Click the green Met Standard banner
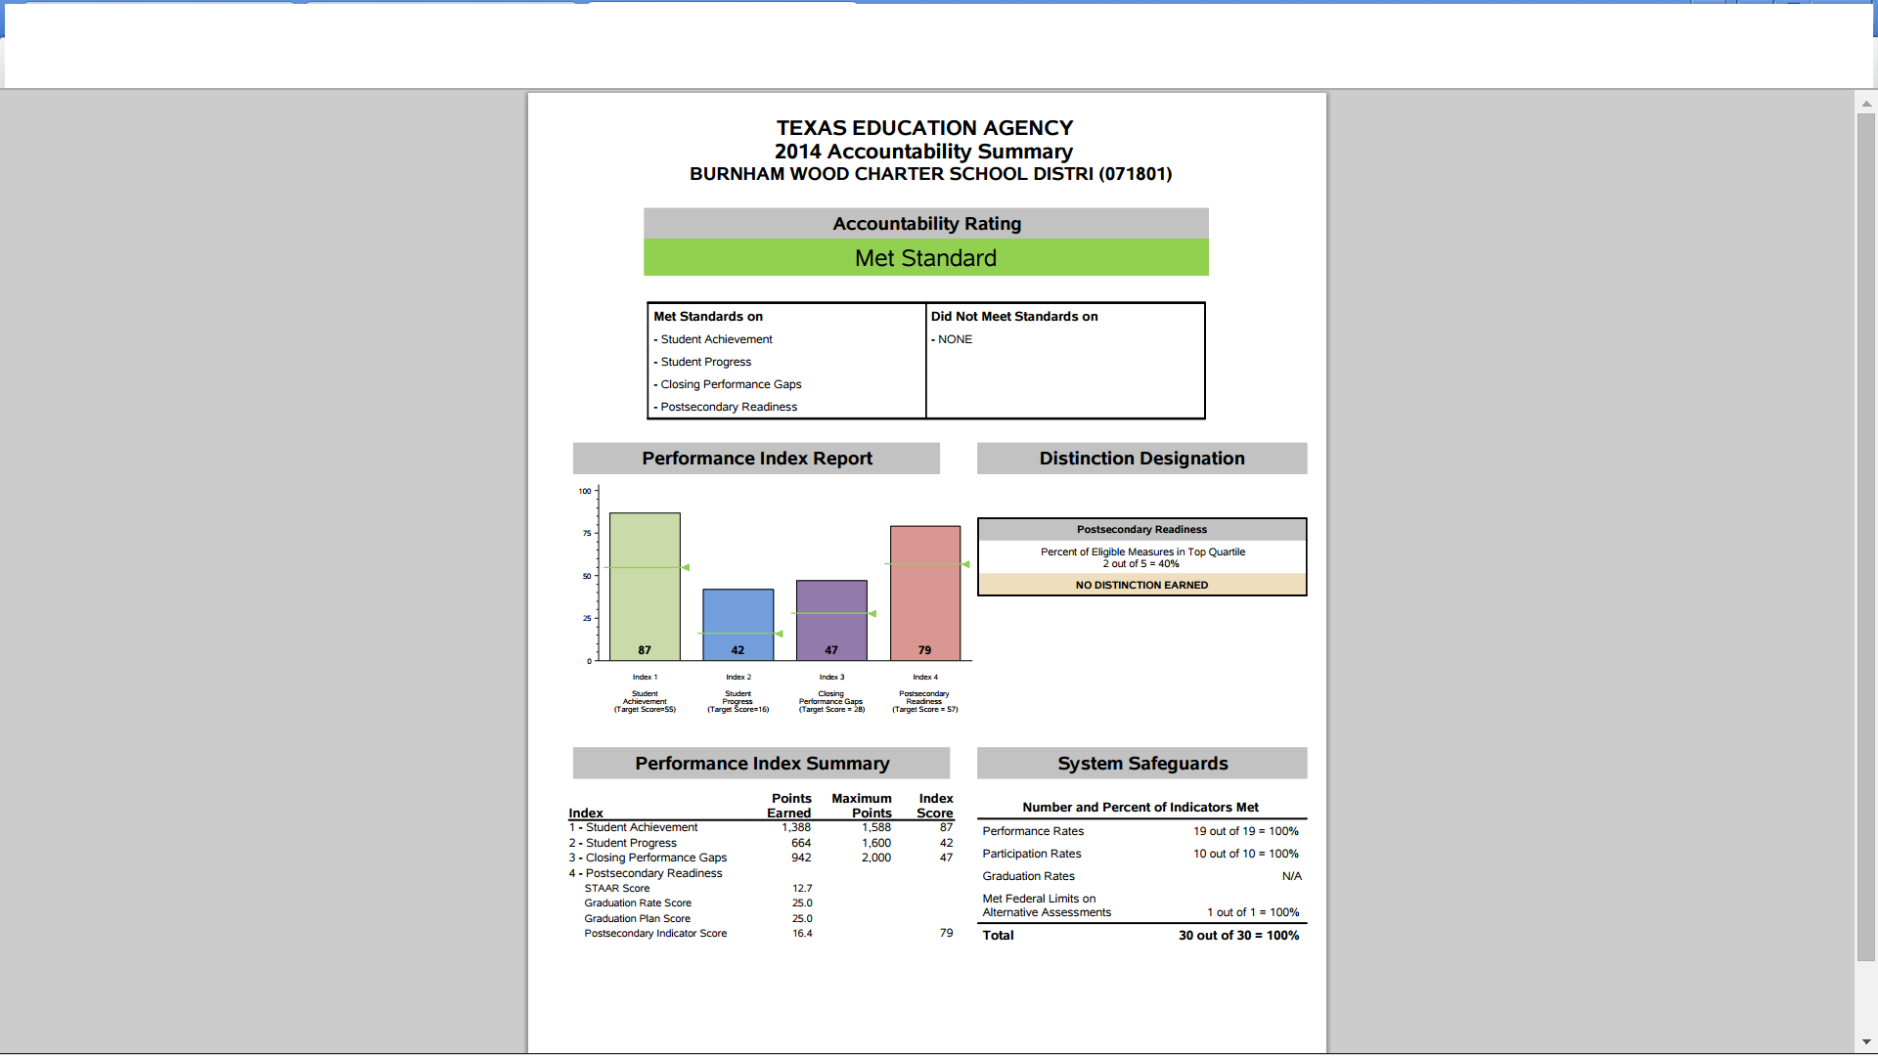The height and width of the screenshot is (1056, 1878). 925,258
